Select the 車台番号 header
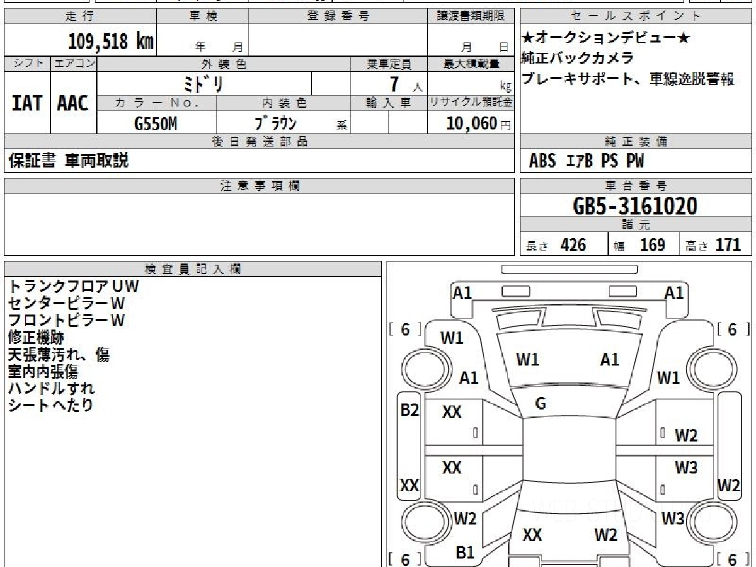 (x=636, y=186)
